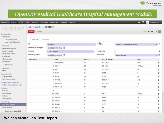Delete the empty sequence 9 row
The image size is (164, 123).
158,90
